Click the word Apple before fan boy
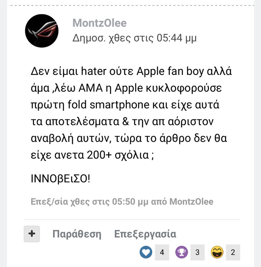The image size is (261, 267). click(150, 71)
